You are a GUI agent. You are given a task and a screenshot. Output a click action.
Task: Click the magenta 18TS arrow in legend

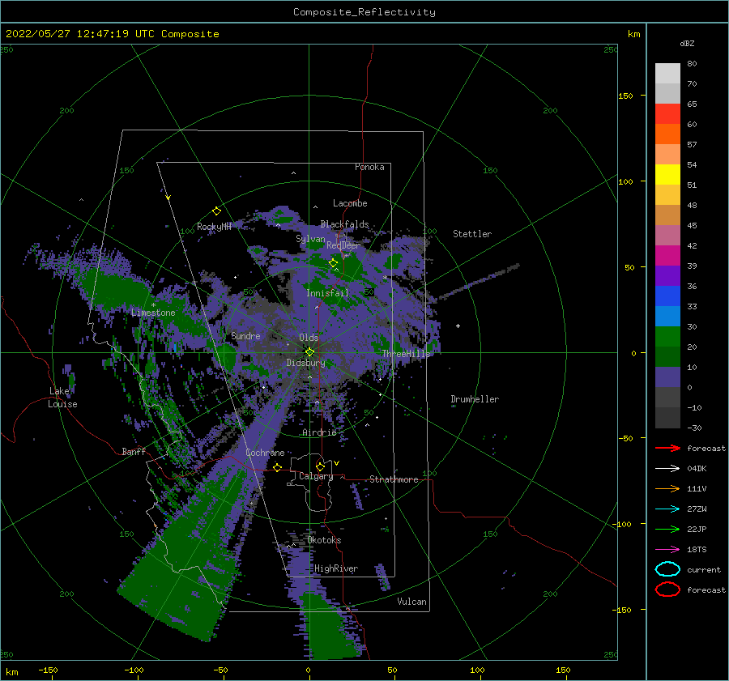(667, 550)
